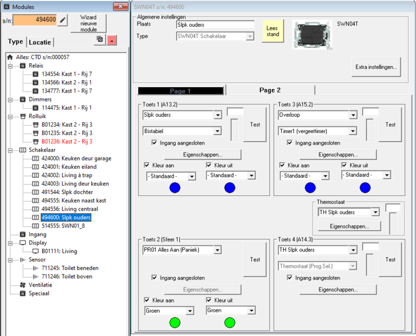416x336 pixels.
Task: Toggle Kleur aan checkbox in Toets 3
Action: coord(282,165)
